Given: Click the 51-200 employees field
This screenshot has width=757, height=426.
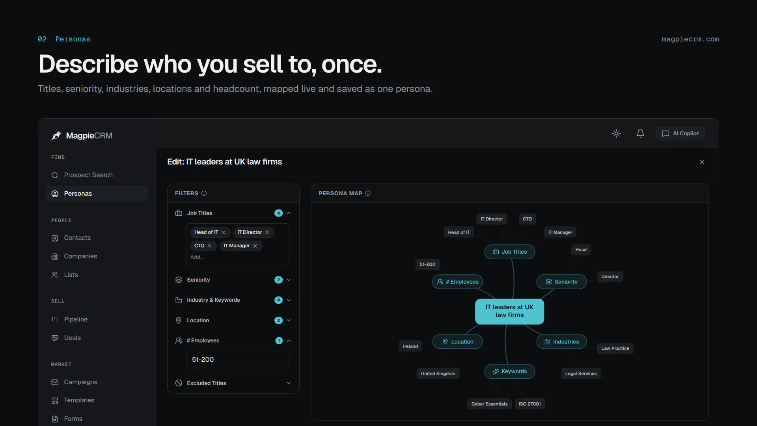Looking at the screenshot, I should coord(238,360).
